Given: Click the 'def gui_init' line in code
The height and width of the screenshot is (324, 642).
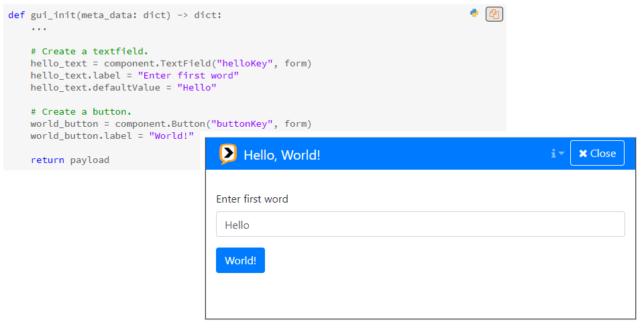Looking at the screenshot, I should click(115, 15).
